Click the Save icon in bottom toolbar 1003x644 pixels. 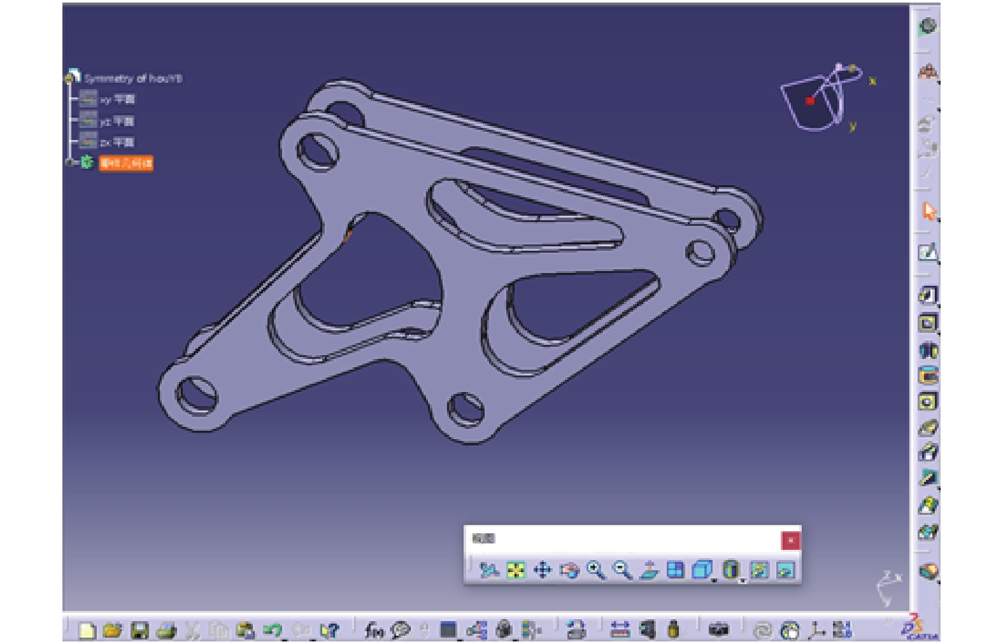coord(139,630)
